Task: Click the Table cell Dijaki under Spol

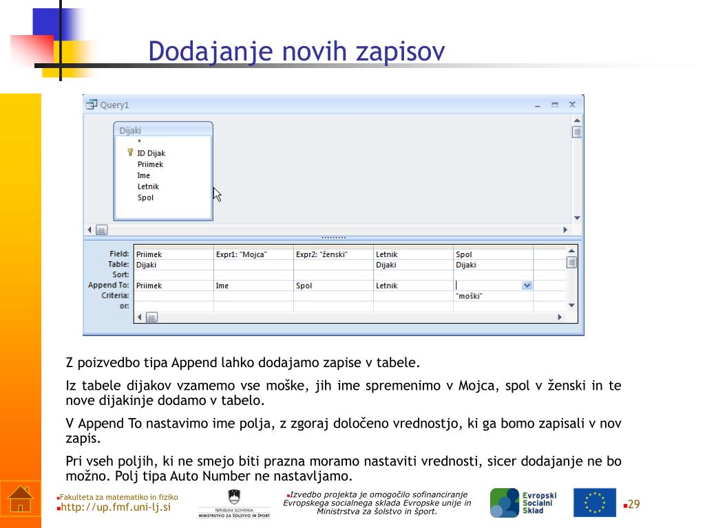Action: pos(493,265)
